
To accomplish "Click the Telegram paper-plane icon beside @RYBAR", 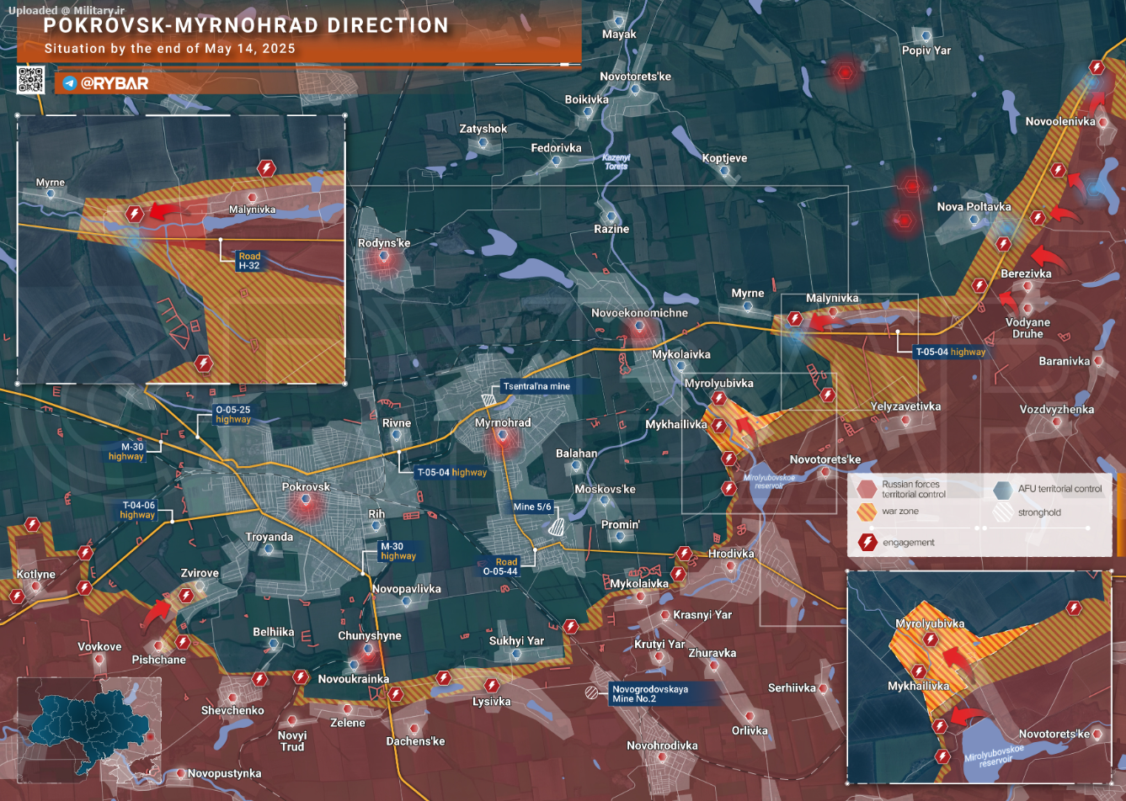I will point(70,83).
